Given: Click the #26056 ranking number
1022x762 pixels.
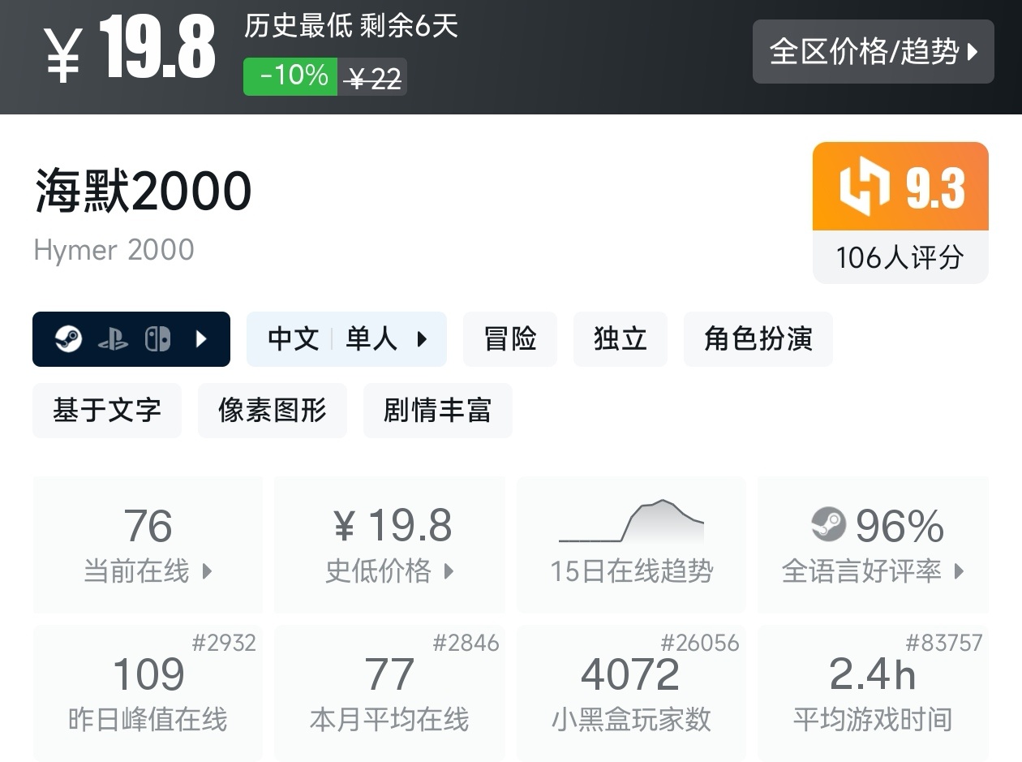Looking at the screenshot, I should click(700, 643).
